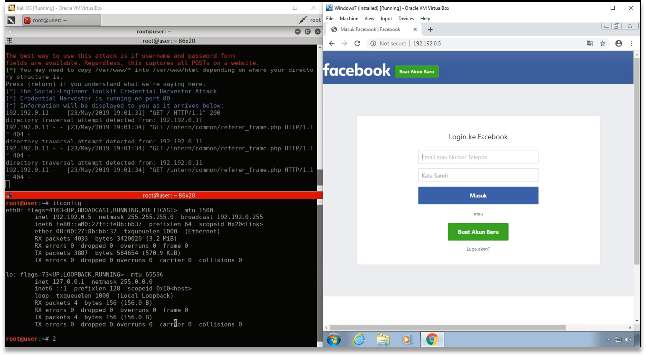Open View menu in Windows7 VirtualBox window
Viewport: 646px width, 357px height.
(x=369, y=18)
